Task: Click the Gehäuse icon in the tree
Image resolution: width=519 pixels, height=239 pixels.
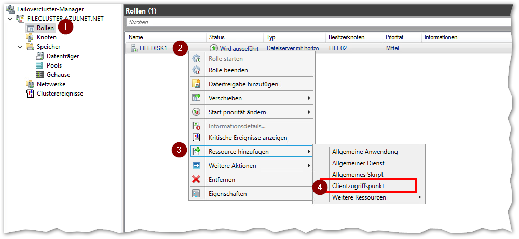Action: [x=40, y=75]
